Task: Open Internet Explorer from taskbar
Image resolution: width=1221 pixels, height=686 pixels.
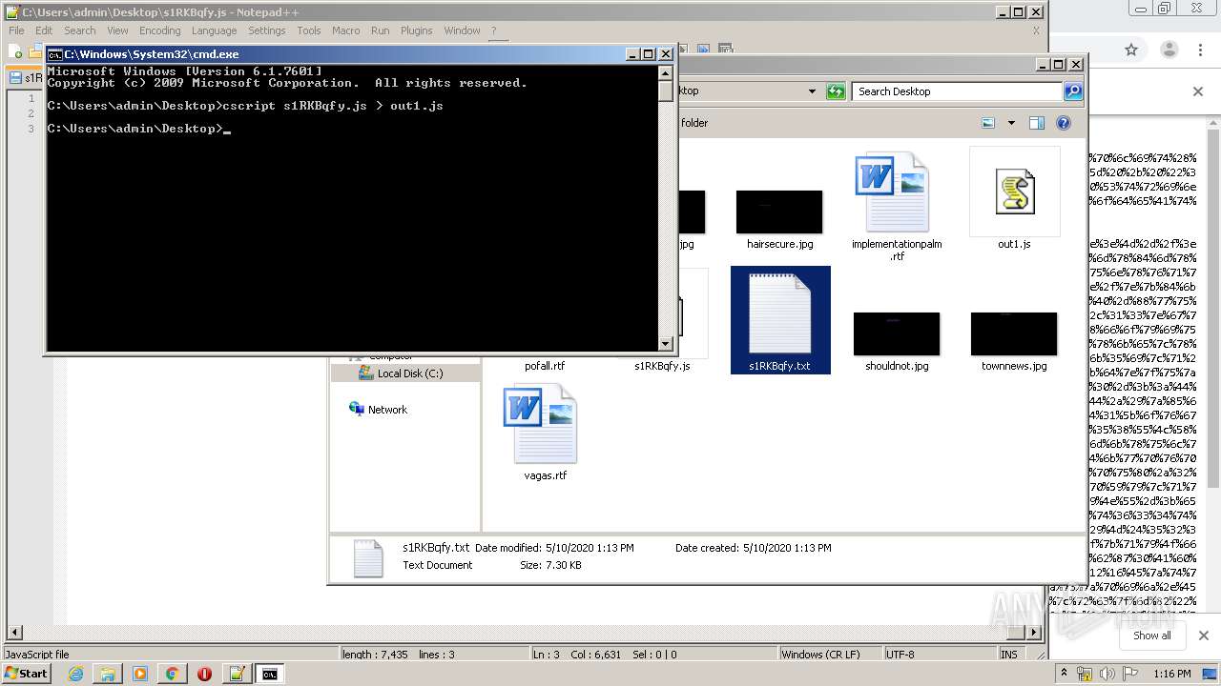Action: [75, 674]
